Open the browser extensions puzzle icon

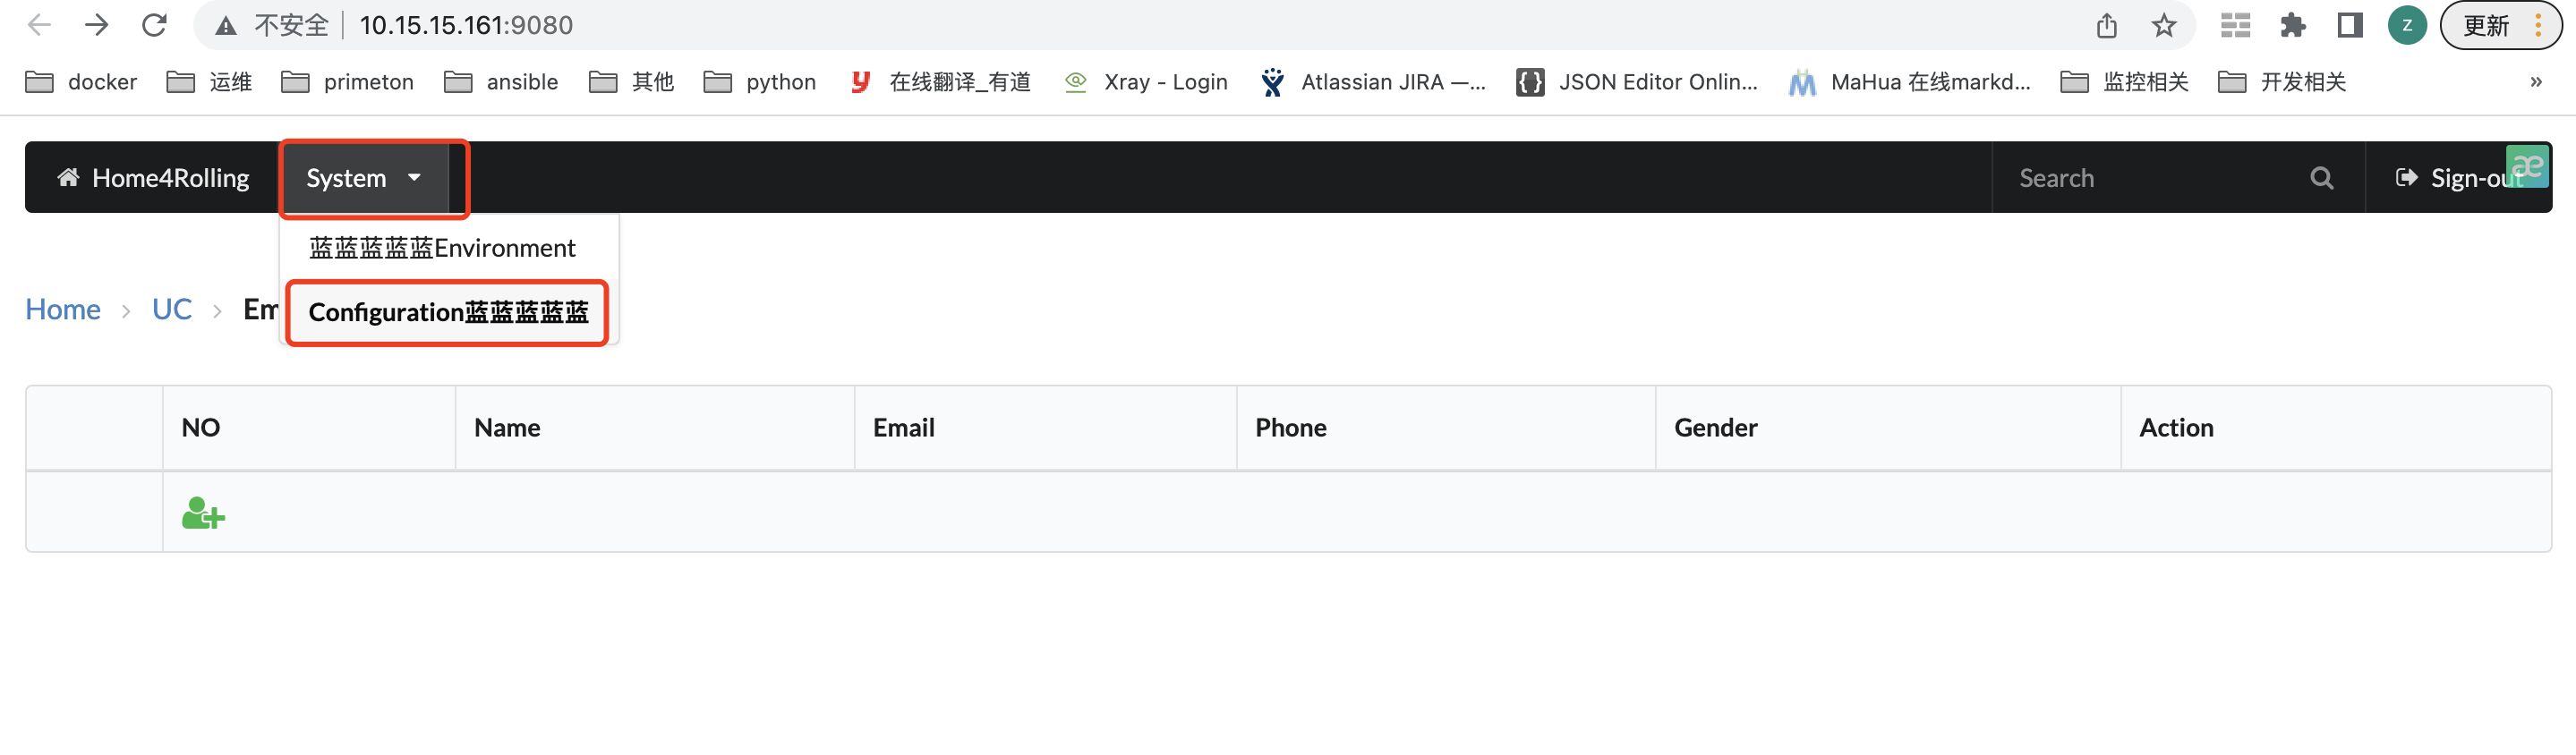2292,25
